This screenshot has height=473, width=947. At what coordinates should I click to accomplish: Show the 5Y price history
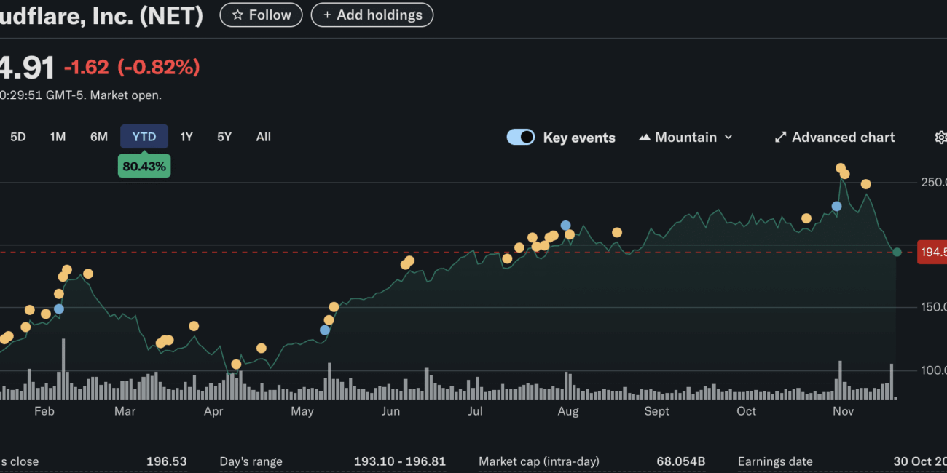point(224,137)
